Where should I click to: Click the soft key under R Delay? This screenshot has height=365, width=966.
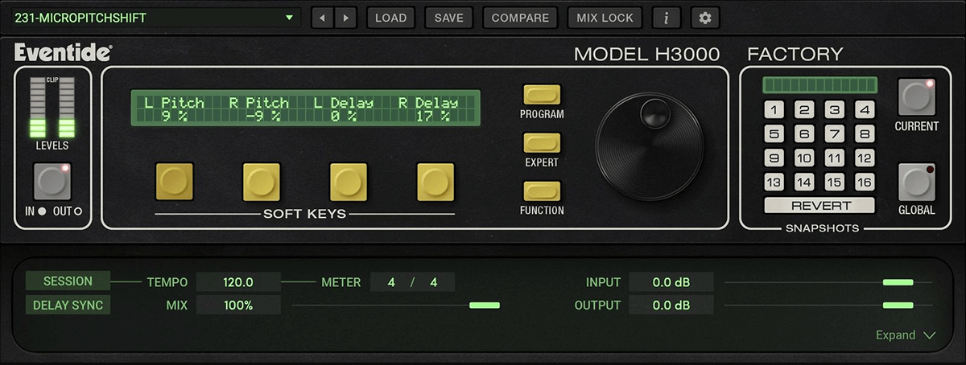[x=436, y=182]
